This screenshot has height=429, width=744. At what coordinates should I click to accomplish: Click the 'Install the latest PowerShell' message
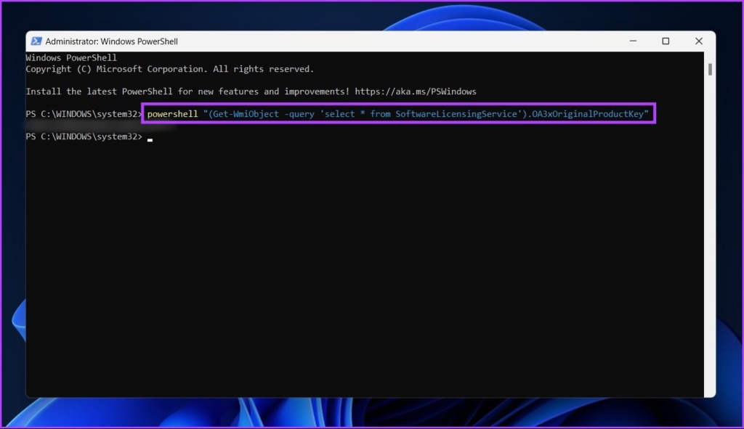[251, 91]
